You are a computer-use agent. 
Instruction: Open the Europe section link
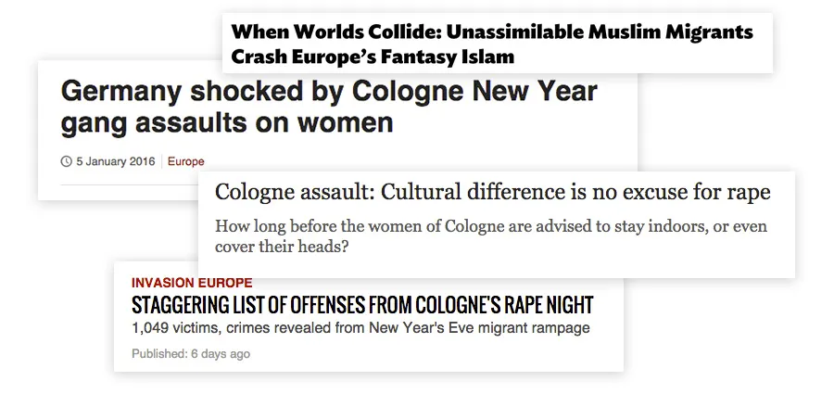(185, 161)
